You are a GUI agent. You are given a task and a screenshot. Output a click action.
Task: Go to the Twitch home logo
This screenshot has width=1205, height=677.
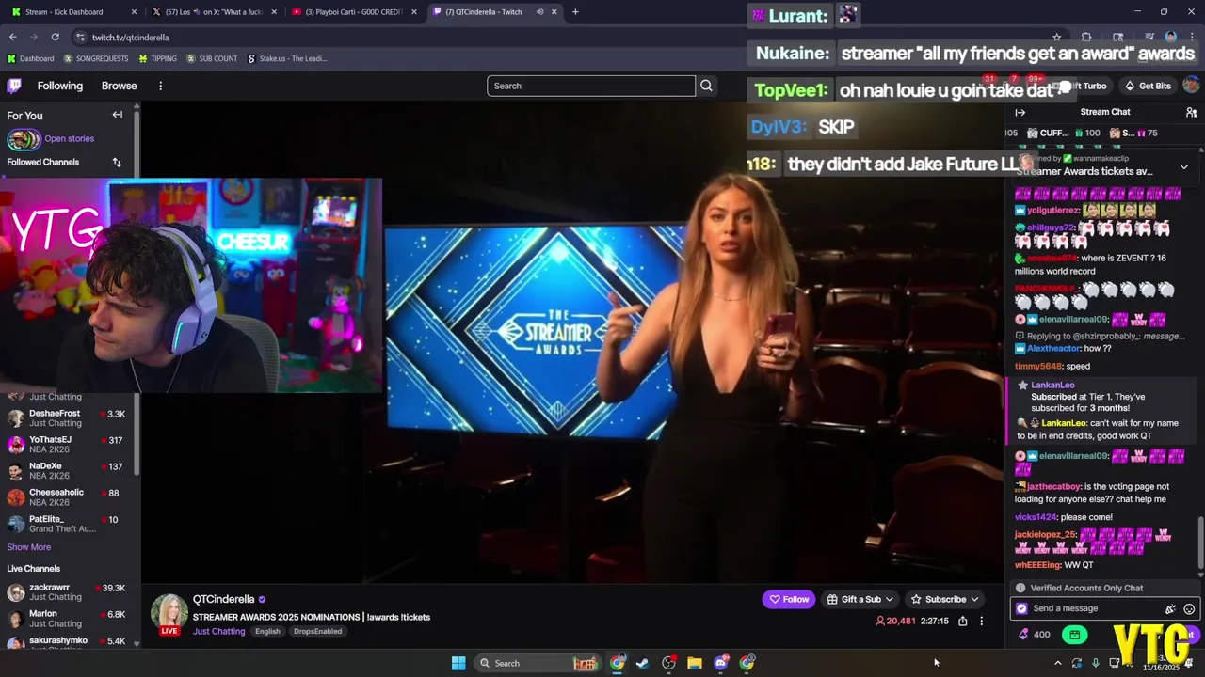pos(14,86)
